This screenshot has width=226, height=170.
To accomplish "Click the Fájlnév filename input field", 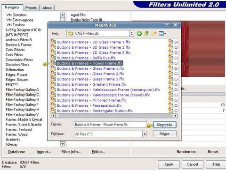I will tap(110, 125).
